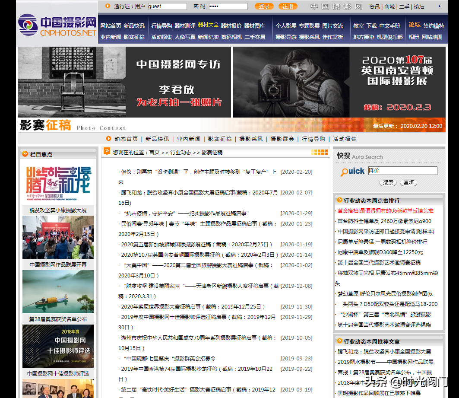Open 梦幻草原 呼伦贝尔风光民俗摄影创作团 link

pyautogui.click(x=385, y=294)
